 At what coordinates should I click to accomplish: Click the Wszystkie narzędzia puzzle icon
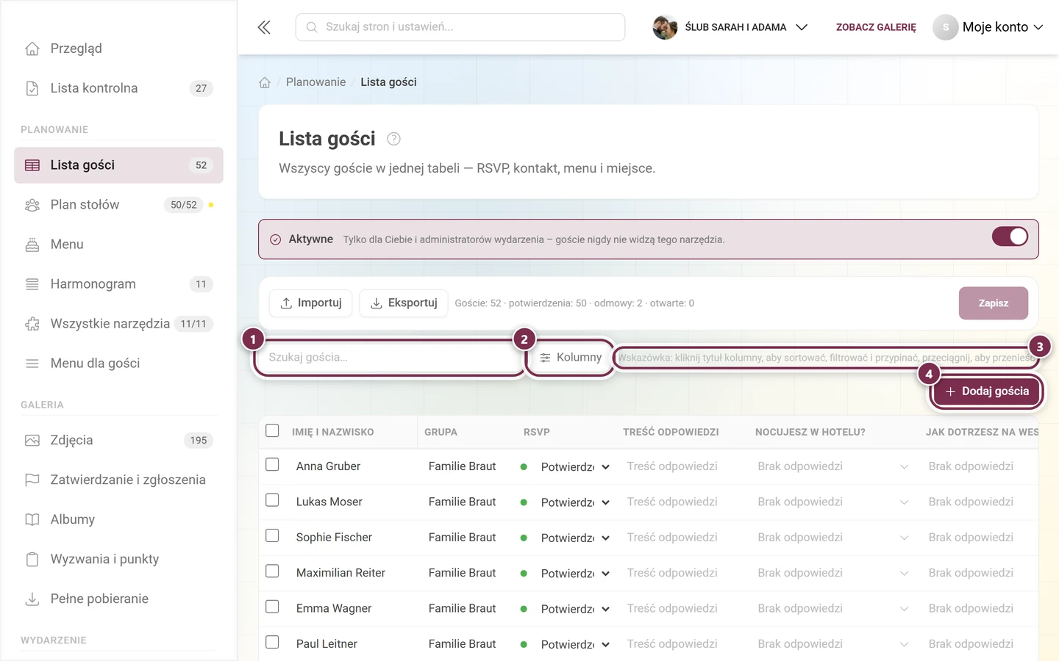[32, 324]
